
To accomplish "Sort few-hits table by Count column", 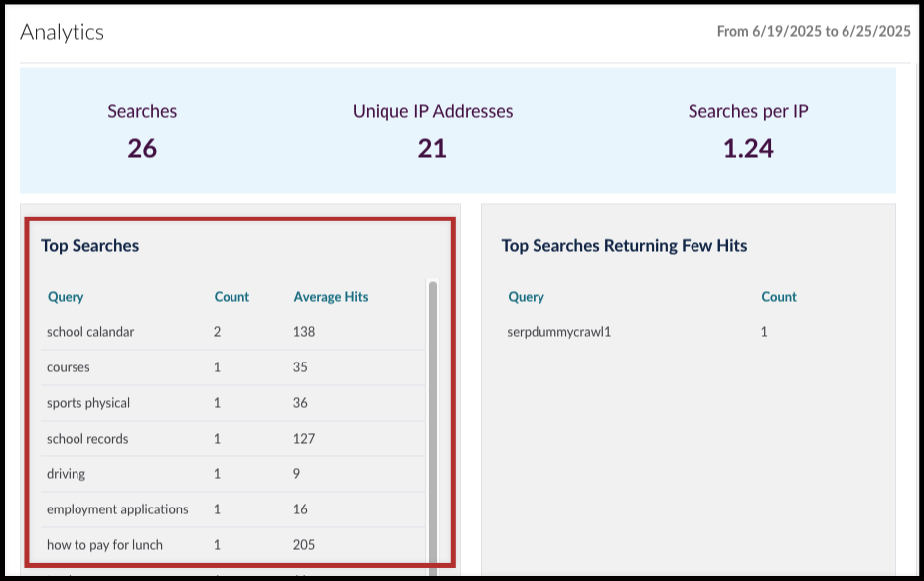I will [779, 296].
